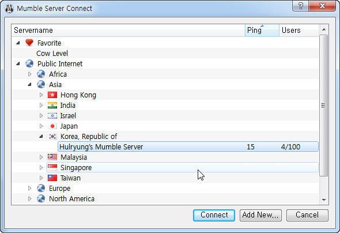Screen dimensions: 340x233
Task: Select the Hong Kong label
Action: pyautogui.click(x=78, y=95)
